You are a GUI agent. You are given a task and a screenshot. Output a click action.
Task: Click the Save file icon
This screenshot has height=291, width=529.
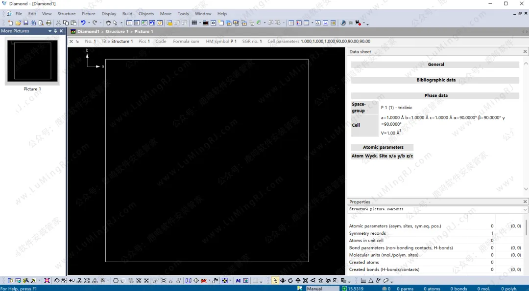point(25,23)
